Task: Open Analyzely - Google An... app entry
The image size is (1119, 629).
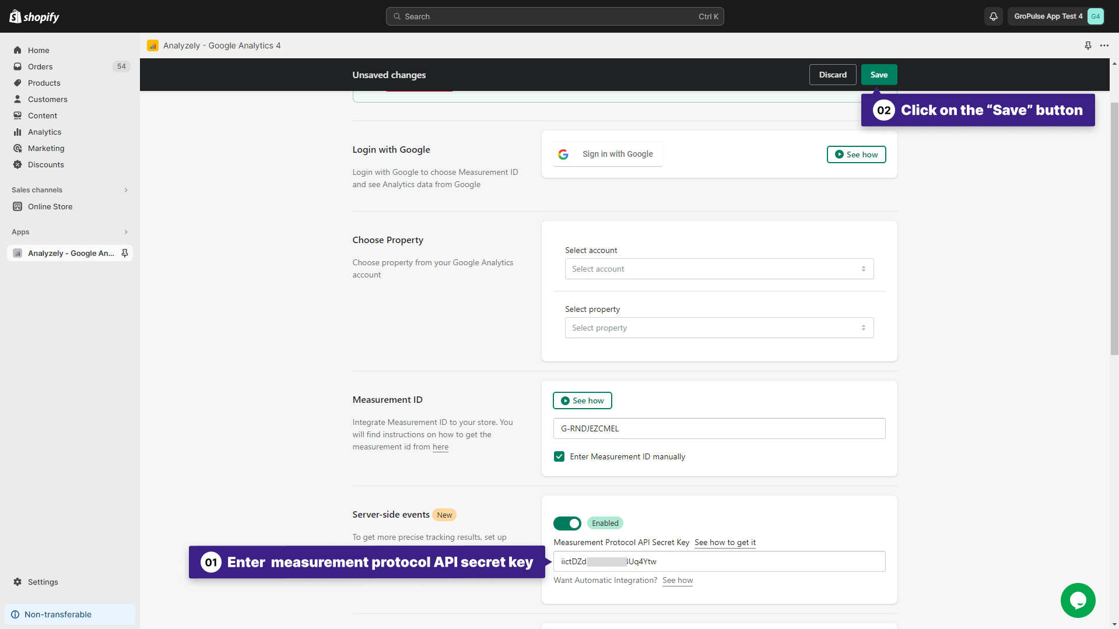Action: (70, 253)
